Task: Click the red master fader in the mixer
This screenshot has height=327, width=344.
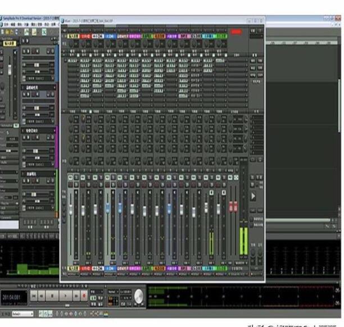Action: pyautogui.click(x=233, y=206)
